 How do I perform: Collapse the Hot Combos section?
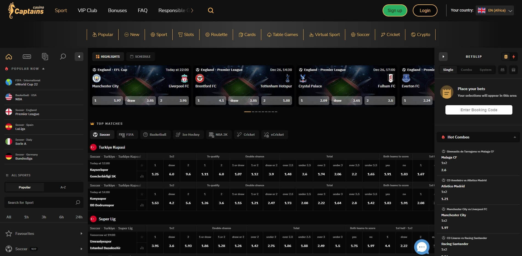tap(515, 137)
